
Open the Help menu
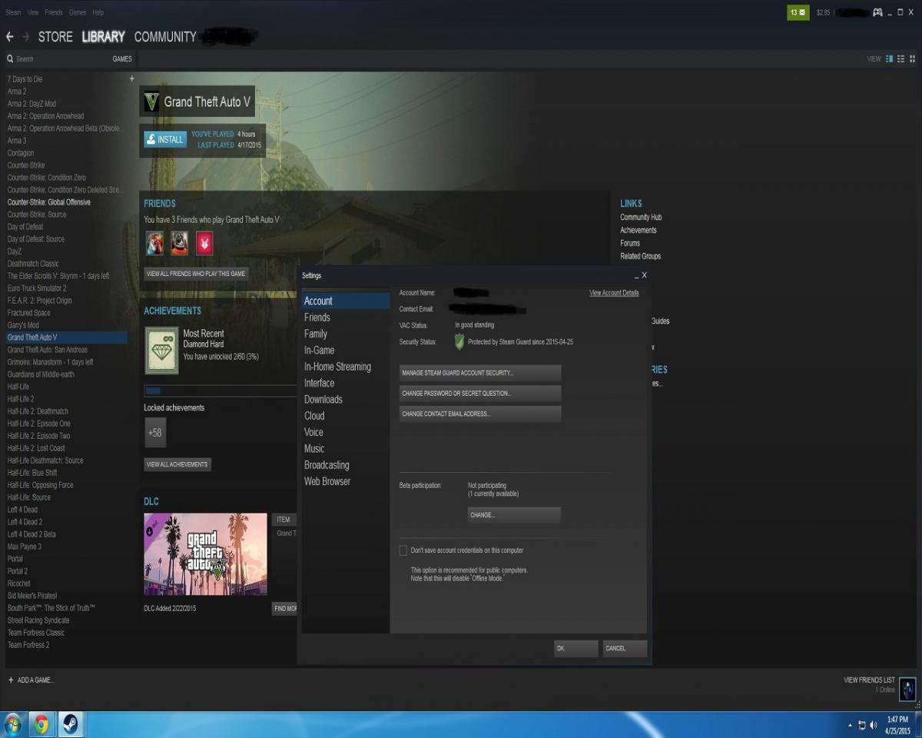pos(98,13)
